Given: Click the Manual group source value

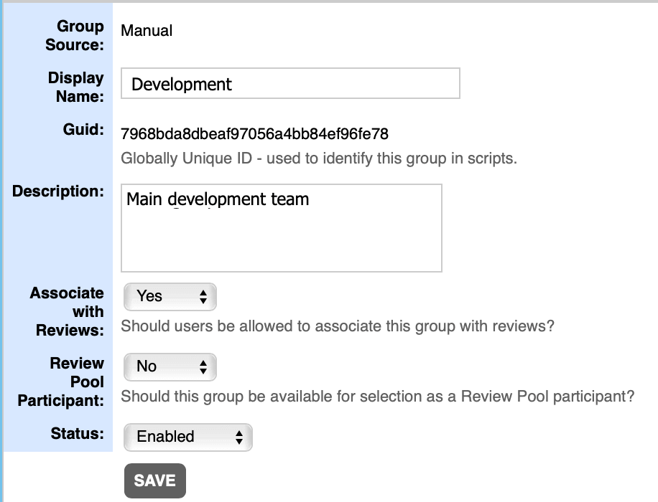Looking at the screenshot, I should tap(146, 31).
